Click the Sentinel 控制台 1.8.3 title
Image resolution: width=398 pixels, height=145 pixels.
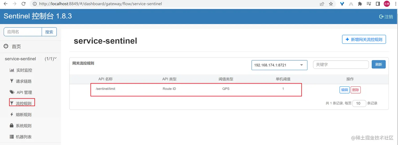(38, 16)
